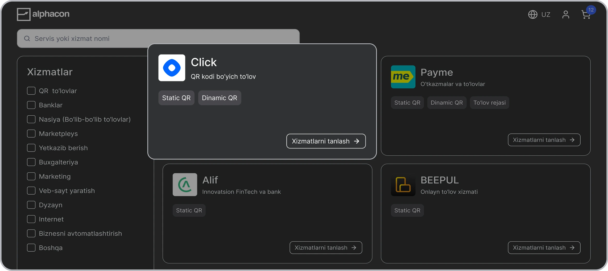Click the Click card title
608x271 pixels.
click(x=204, y=62)
